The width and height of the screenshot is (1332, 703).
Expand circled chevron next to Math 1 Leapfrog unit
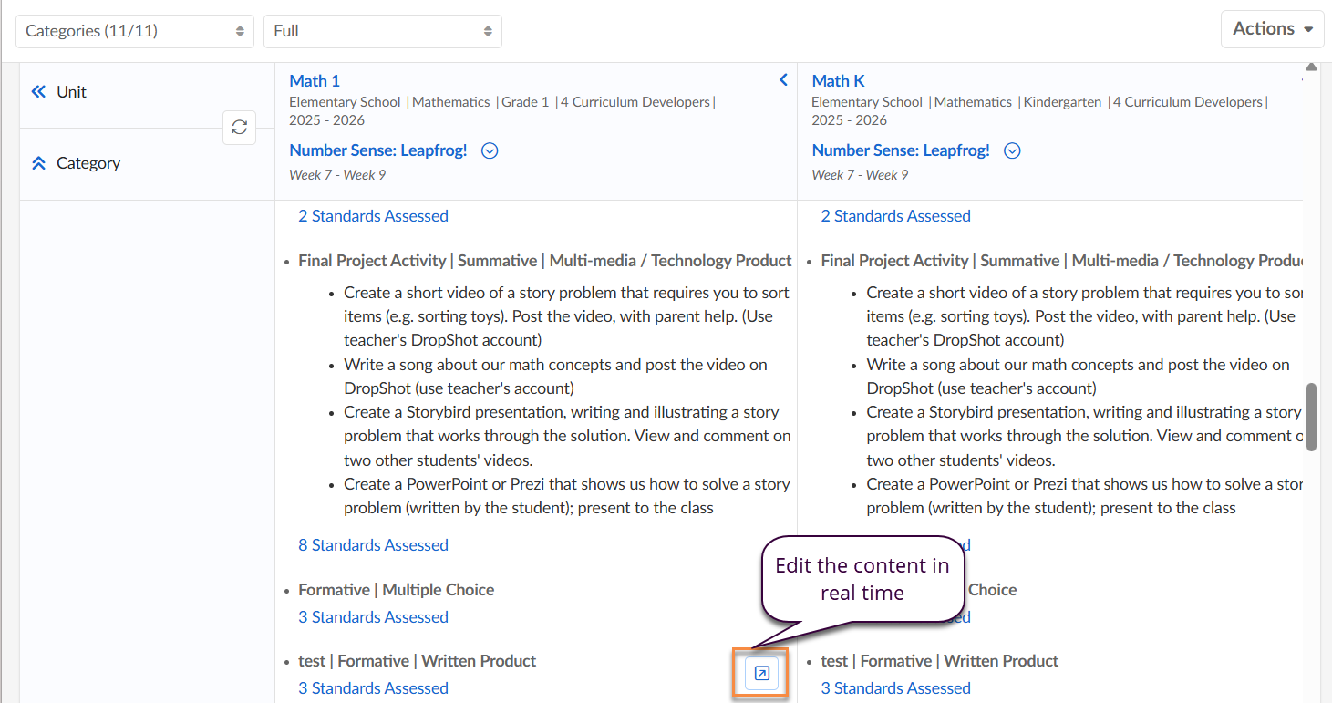[x=490, y=151]
